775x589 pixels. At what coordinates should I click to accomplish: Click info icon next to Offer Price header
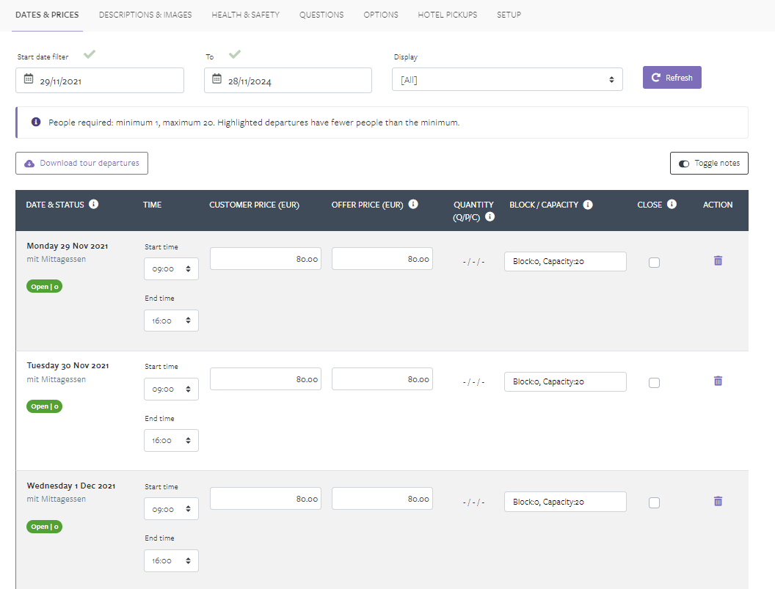(413, 204)
